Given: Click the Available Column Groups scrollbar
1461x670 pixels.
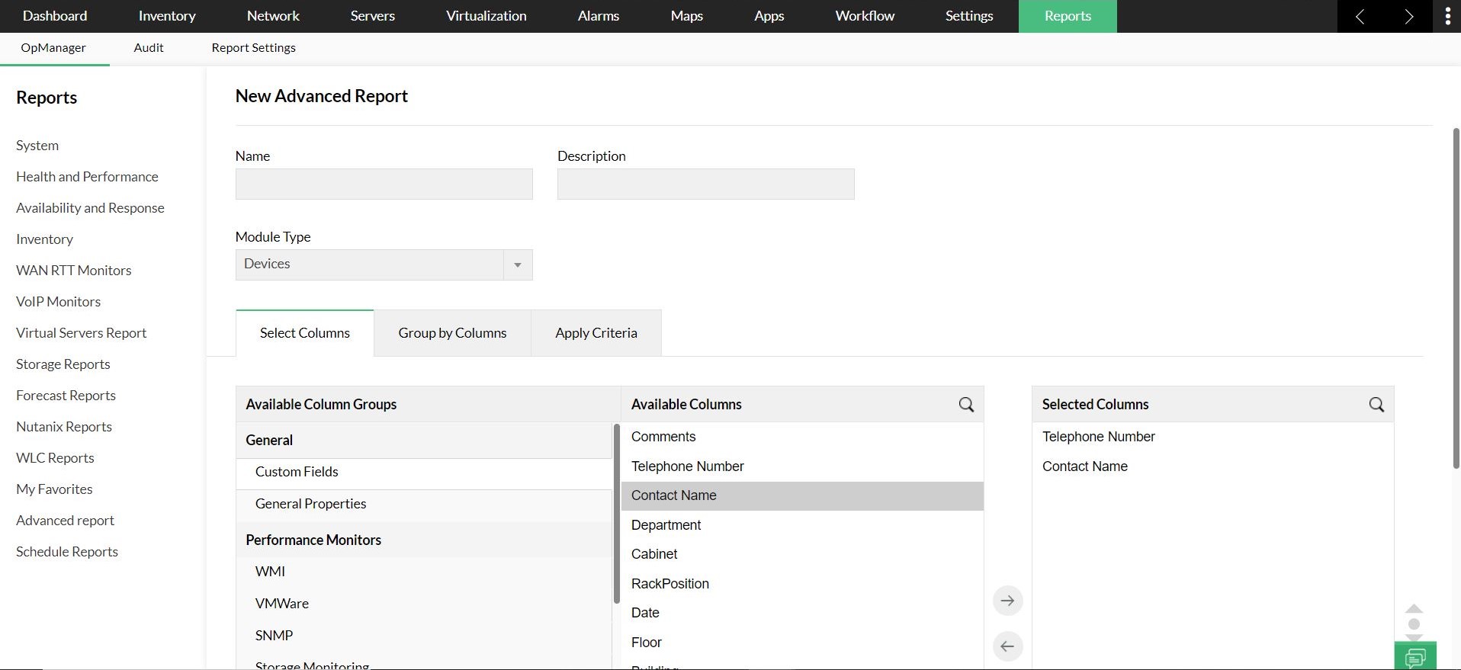Looking at the screenshot, I should pos(616,514).
